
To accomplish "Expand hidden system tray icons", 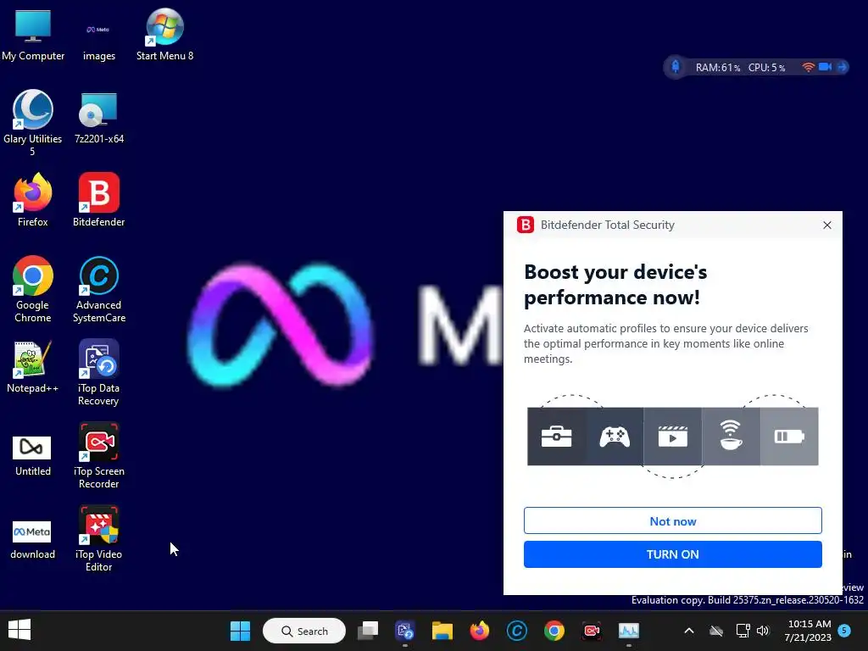I will pos(689,631).
